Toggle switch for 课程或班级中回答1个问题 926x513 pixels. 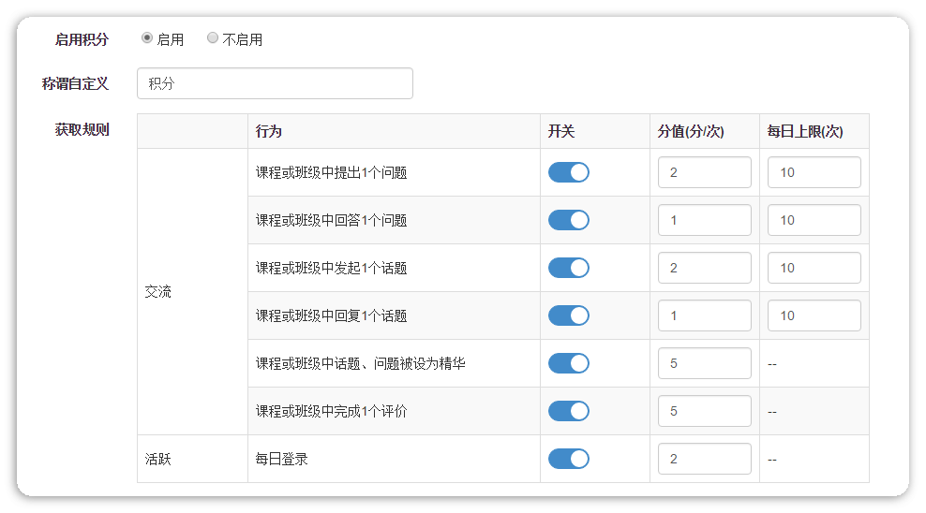[569, 220]
